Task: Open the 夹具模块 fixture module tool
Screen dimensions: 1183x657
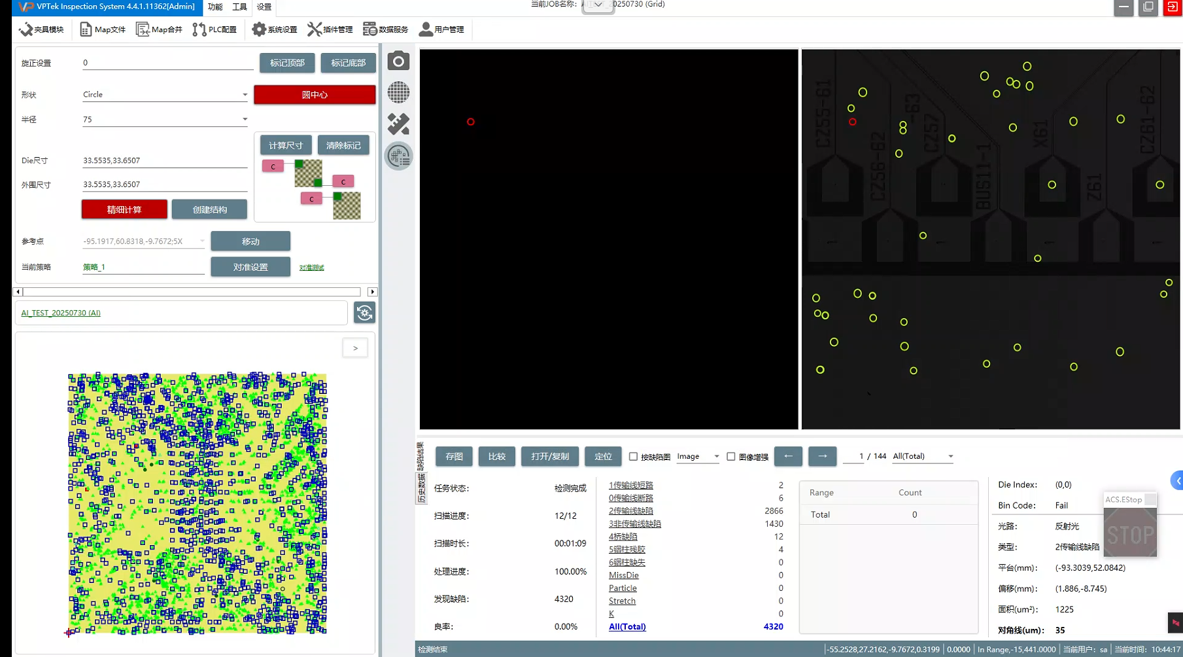Action: click(41, 29)
